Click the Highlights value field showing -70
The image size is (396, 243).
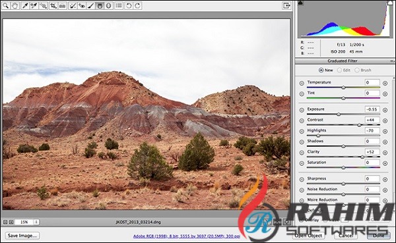[372, 130]
